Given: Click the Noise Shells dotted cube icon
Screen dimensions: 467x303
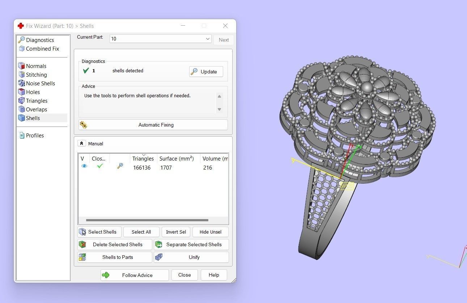Looking at the screenshot, I should click(22, 84).
